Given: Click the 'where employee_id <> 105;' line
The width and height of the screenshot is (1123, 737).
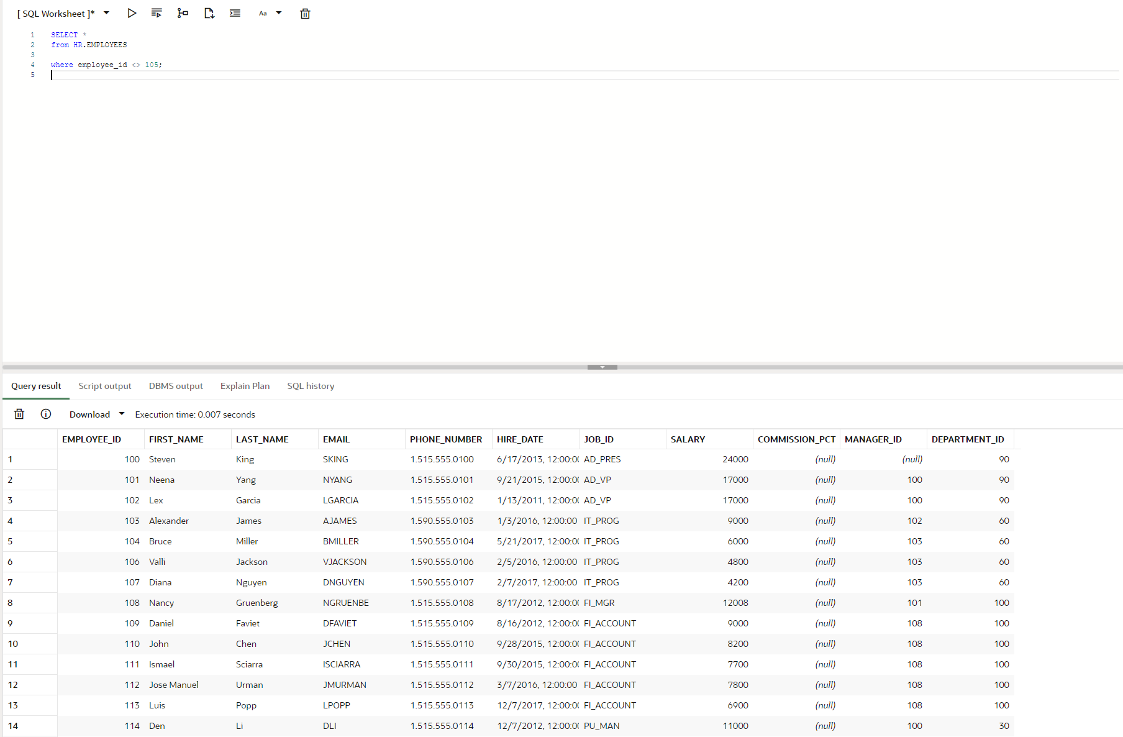Looking at the screenshot, I should [106, 65].
